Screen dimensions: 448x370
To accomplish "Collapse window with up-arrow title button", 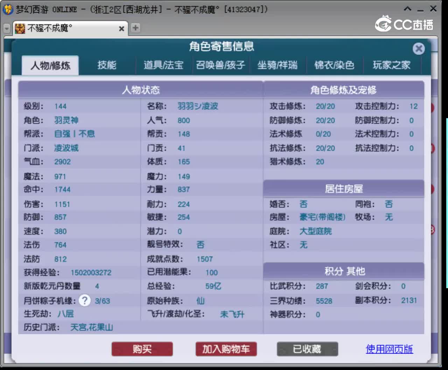I will [408, 9].
